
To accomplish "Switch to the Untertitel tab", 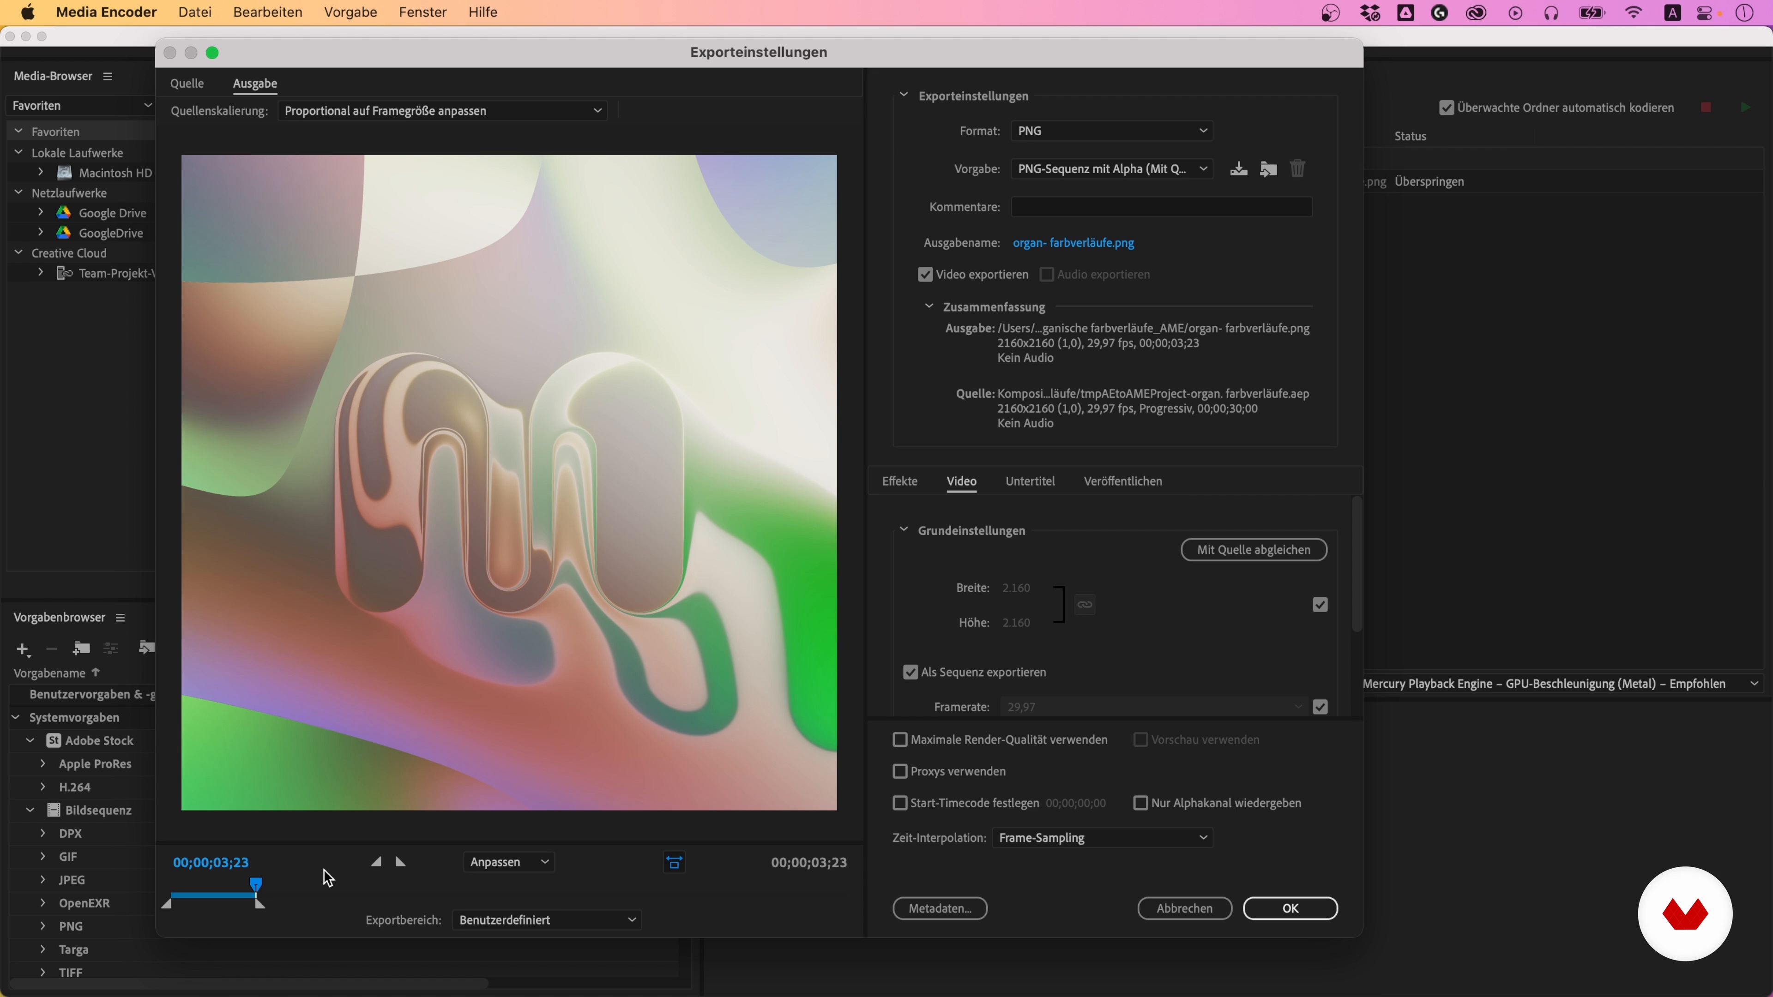I will (1030, 481).
